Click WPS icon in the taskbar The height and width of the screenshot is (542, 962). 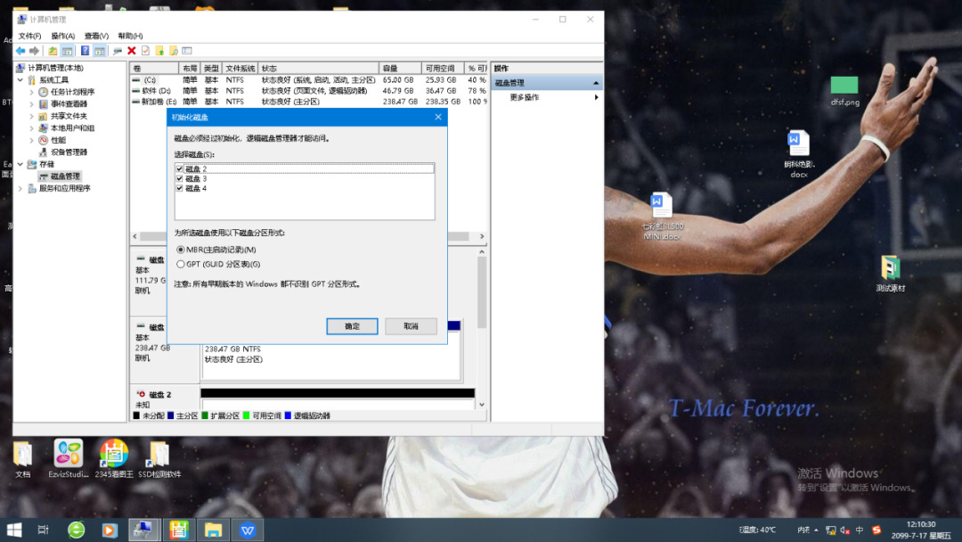[x=247, y=530]
